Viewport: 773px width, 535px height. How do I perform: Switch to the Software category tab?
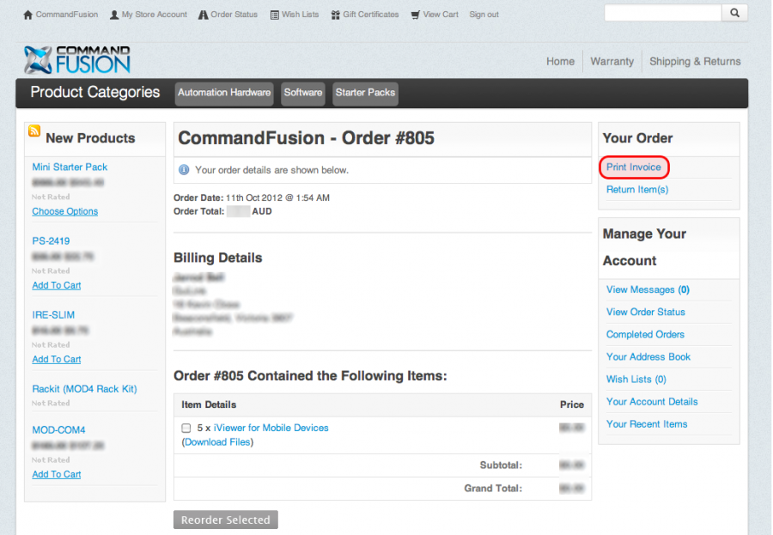[x=302, y=94]
